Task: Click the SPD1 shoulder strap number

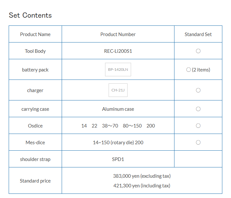Action: pyautogui.click(x=118, y=159)
